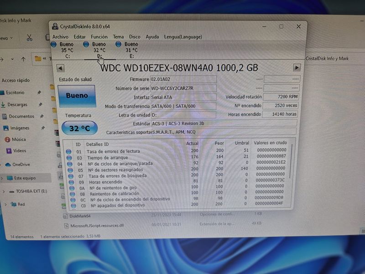Screen dimensions: 365x274
Task: Click the Estándar field ACS-3 Revision 3b
Action: pos(224,123)
